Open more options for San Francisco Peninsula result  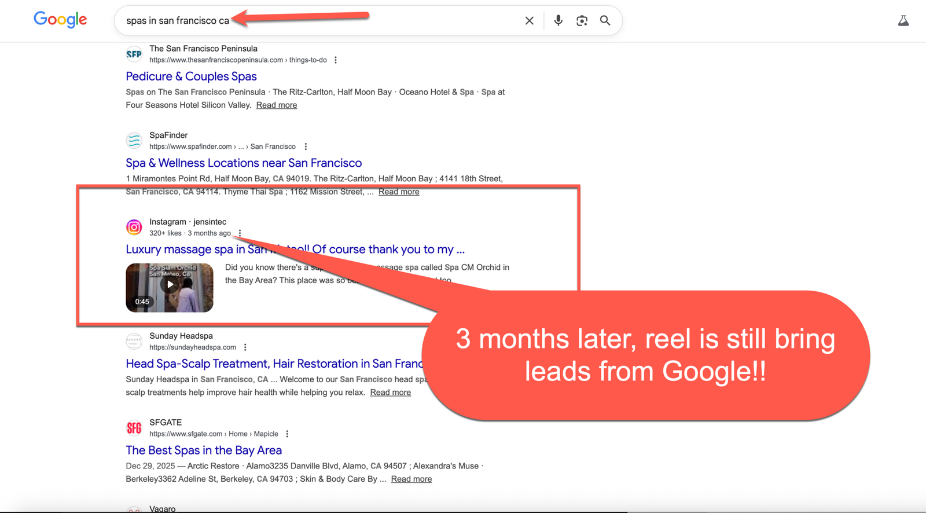coord(336,60)
